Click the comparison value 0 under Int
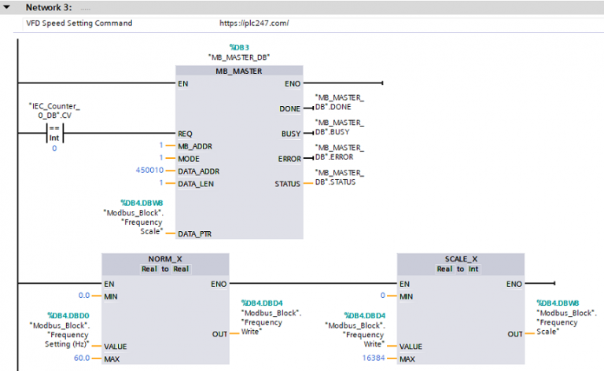This screenshot has height=371, width=604. [x=54, y=148]
